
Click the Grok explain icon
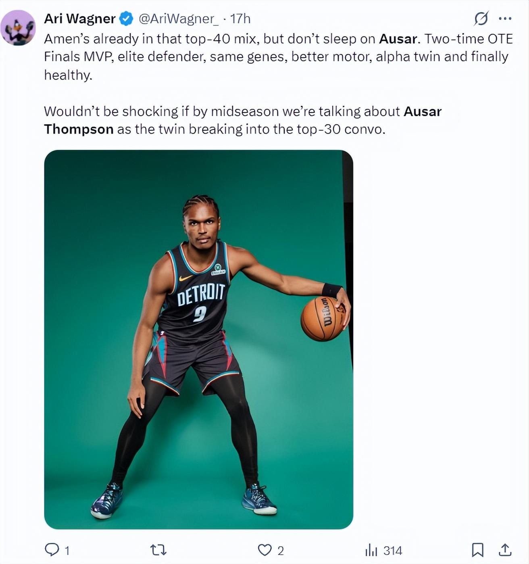coord(481,19)
